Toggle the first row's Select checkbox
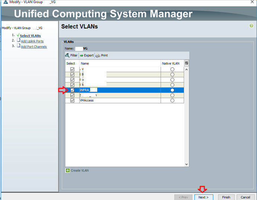The height and width of the screenshot is (200, 257). (x=72, y=70)
